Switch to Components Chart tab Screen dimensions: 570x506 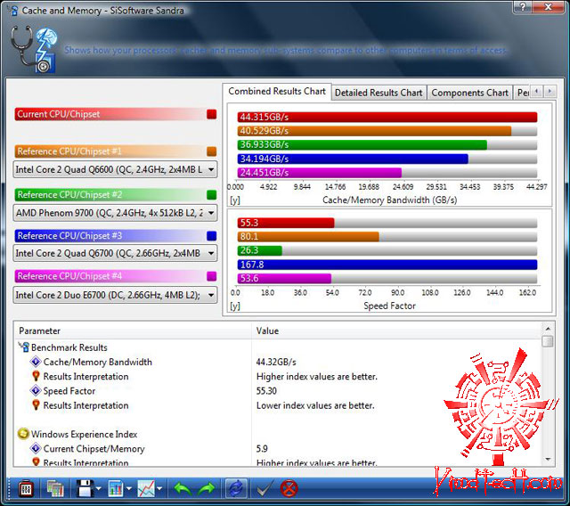tap(469, 93)
